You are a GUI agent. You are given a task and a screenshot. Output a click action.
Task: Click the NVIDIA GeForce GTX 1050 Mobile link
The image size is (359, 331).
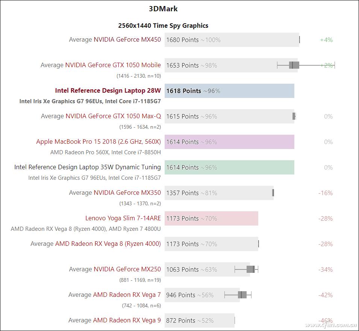point(113,65)
